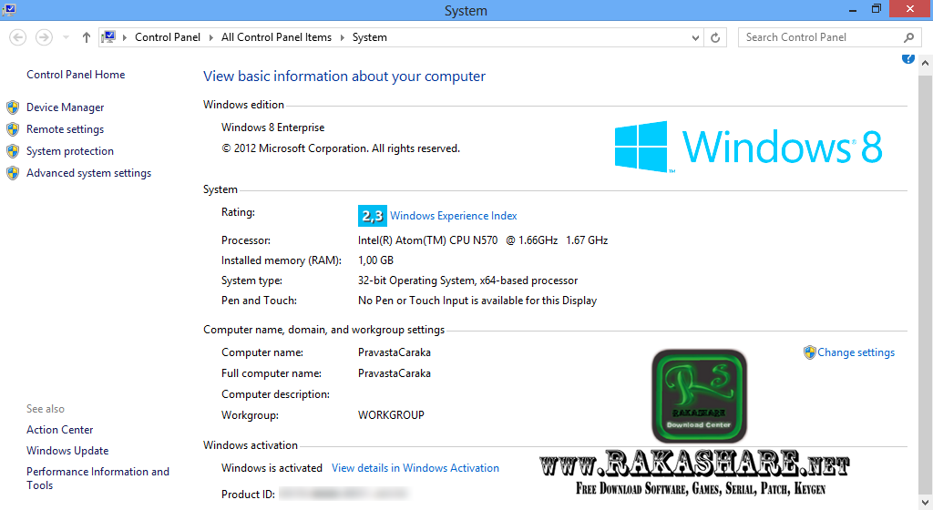The height and width of the screenshot is (510, 933).
Task: Click the search magnifier icon
Action: point(908,37)
